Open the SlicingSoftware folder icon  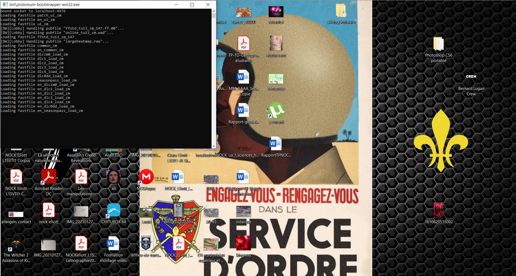341,11
